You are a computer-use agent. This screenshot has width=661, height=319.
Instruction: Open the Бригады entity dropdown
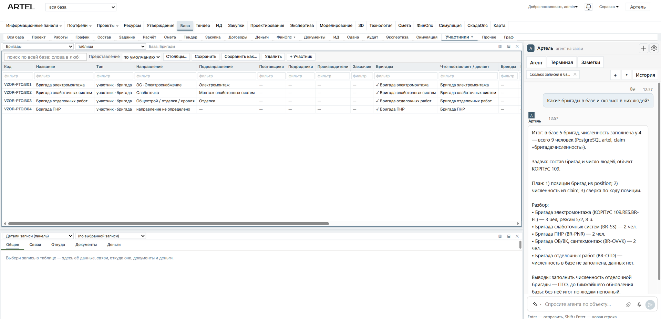coord(38,47)
